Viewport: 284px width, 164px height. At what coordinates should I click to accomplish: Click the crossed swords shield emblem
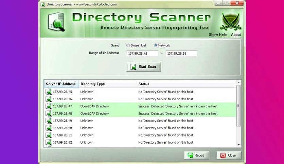231,21
